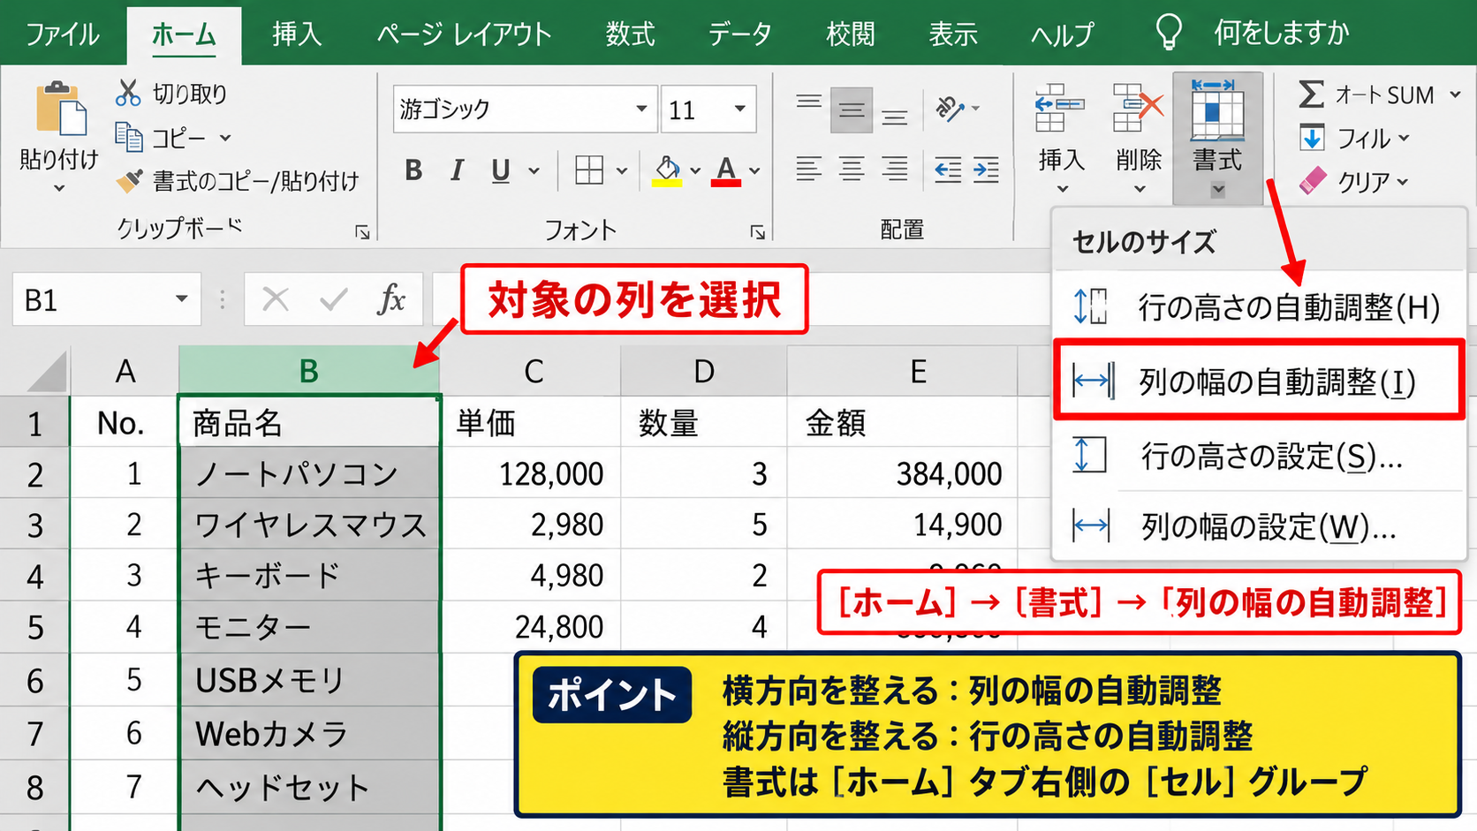Open the Delete cells (削除) button
This screenshot has width=1477, height=831.
[1138, 137]
